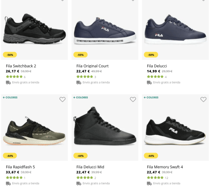Screen dimensions: 212x187
Task: Expand + COLORES on Fila Rapidflash 5
Action: coord(10,97)
